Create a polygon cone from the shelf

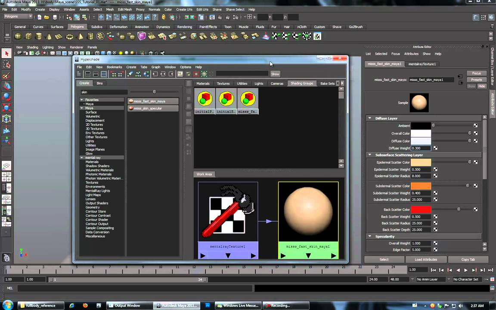coord(49,36)
